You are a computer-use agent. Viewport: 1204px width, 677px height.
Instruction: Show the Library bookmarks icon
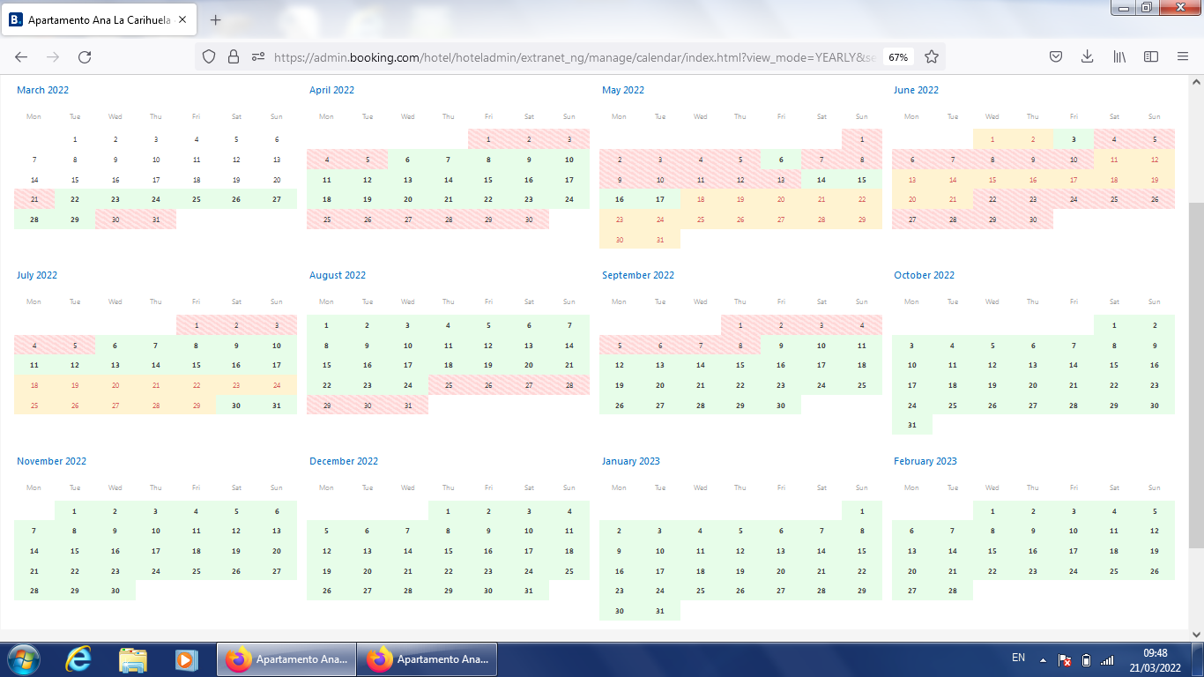1119,56
